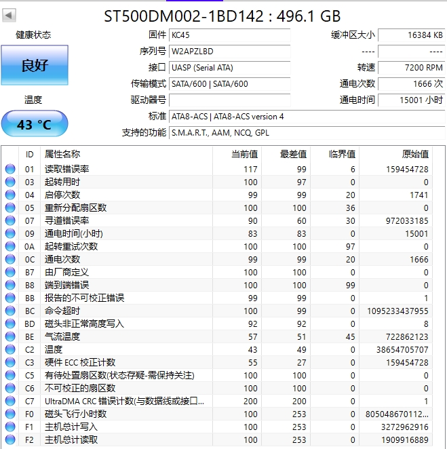The image size is (447, 449).
Task: Select the 气流温度 attribute row
Action: 217,336
